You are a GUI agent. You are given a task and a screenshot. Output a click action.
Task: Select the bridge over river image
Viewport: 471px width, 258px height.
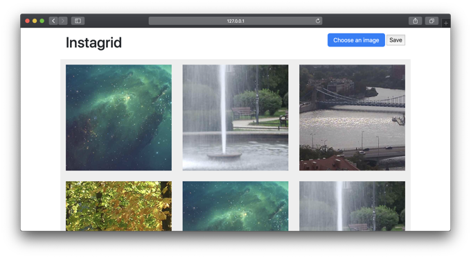click(352, 118)
